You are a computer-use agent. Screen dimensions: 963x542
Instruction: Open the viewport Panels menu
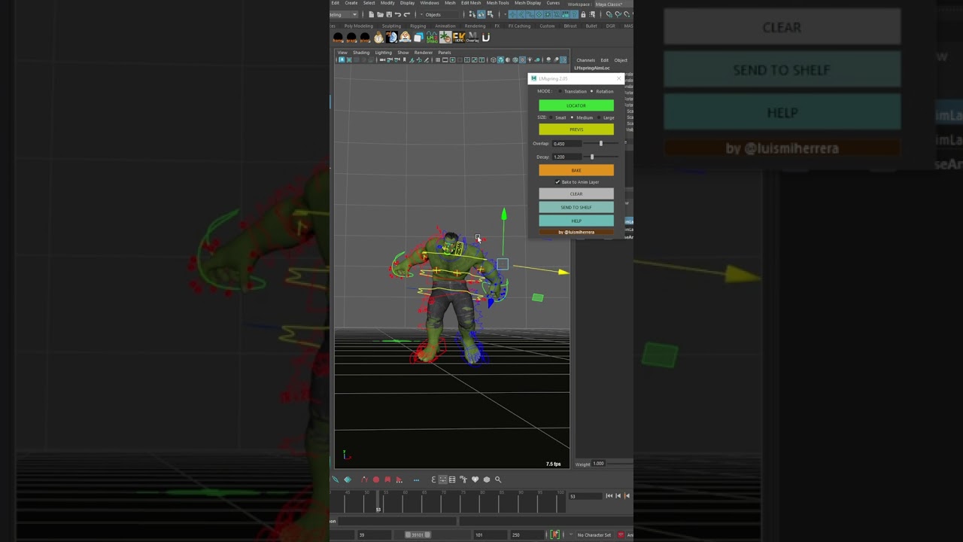point(445,53)
